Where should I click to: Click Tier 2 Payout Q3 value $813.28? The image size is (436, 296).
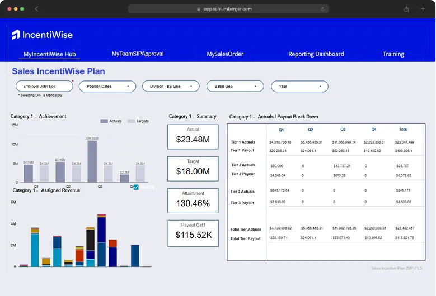coord(340,175)
